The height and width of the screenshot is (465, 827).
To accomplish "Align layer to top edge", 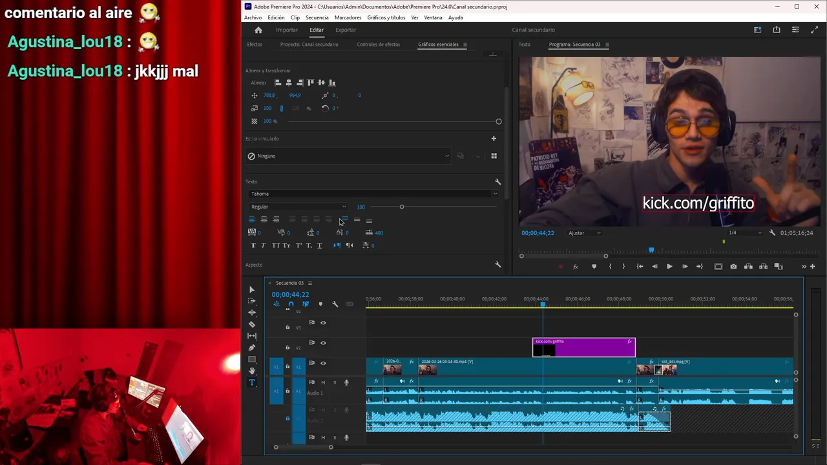I will (x=310, y=83).
